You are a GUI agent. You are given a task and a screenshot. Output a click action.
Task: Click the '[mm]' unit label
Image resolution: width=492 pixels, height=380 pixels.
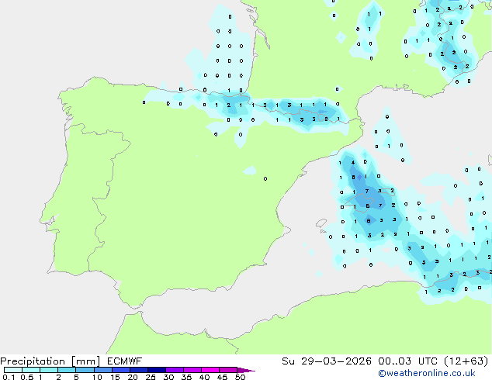click(85, 361)
